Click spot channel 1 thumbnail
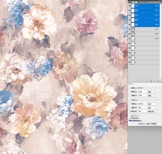The image size is (162, 154). (x=133, y=30)
